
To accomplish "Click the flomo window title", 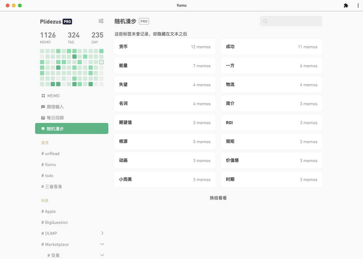I will coord(182,5).
